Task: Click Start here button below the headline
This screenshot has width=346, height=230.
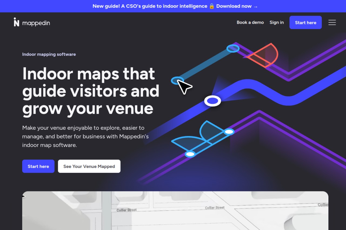Action: (x=38, y=166)
